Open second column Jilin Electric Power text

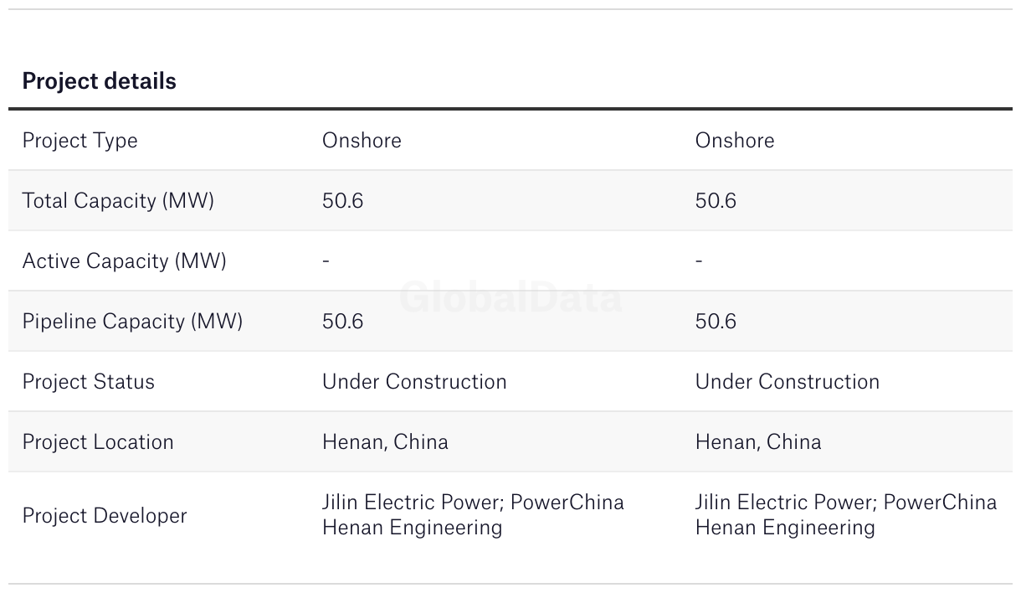(784, 503)
